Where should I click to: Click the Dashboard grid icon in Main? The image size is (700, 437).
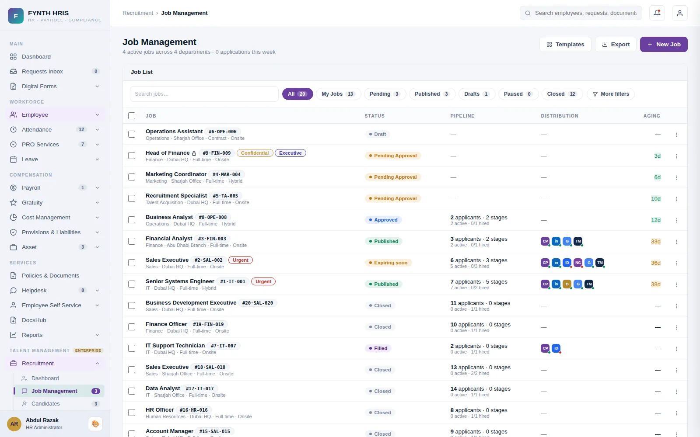pyautogui.click(x=14, y=57)
